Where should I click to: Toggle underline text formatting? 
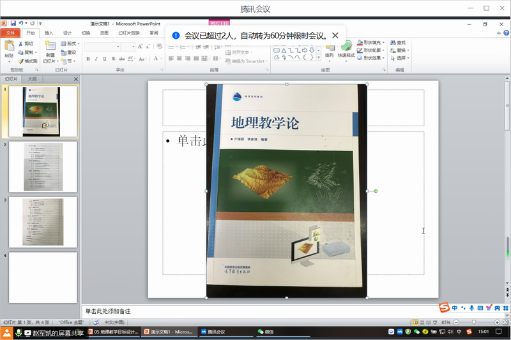104,59
